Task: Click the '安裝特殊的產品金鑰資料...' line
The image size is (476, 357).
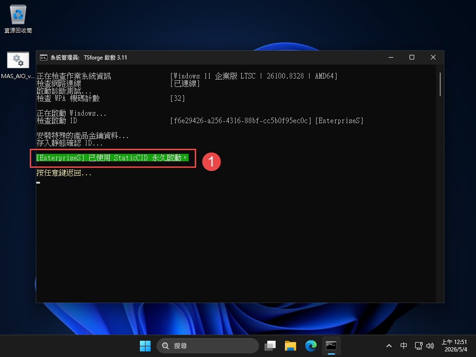Action: [x=83, y=135]
